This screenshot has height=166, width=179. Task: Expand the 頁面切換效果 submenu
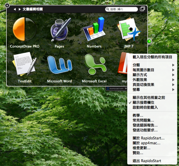[152, 85]
